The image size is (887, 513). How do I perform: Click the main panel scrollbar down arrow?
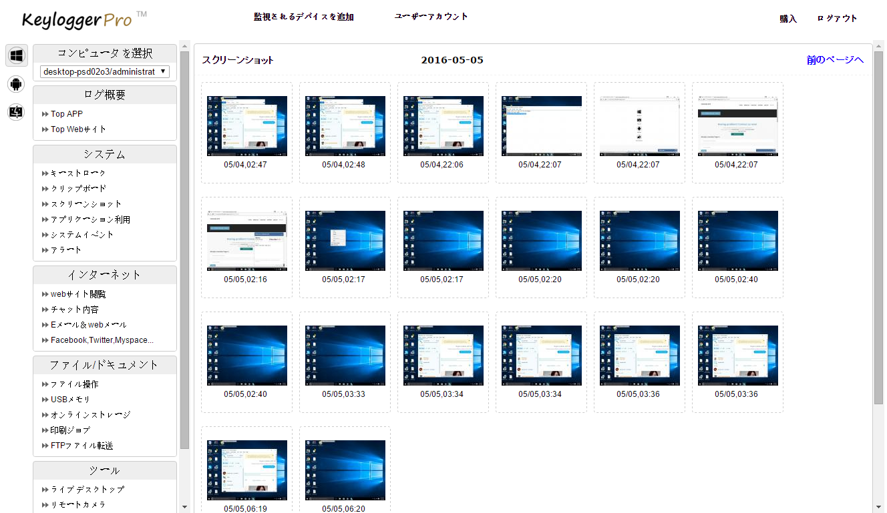pyautogui.click(x=878, y=507)
